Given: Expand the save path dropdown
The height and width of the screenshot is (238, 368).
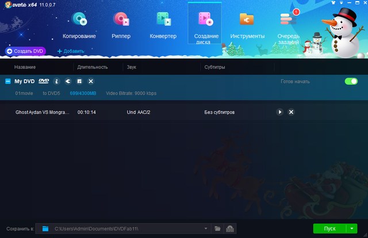Looking at the screenshot, I should coord(206,229).
